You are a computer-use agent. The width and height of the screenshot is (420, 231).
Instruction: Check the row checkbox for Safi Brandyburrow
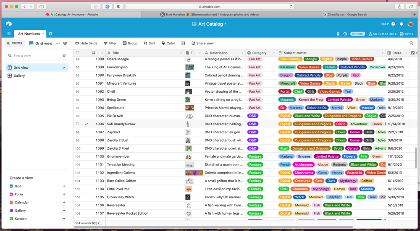[77, 124]
